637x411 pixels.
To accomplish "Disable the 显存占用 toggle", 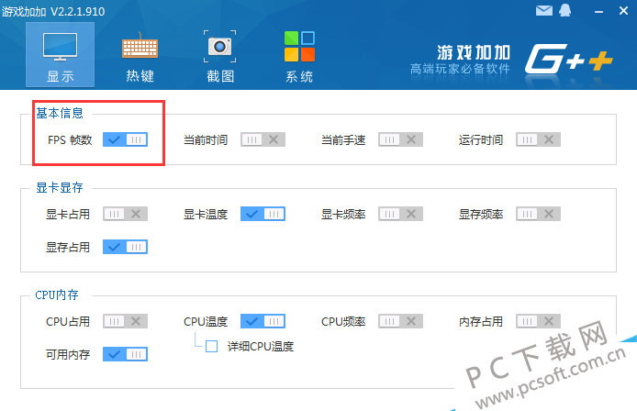I will (125, 247).
